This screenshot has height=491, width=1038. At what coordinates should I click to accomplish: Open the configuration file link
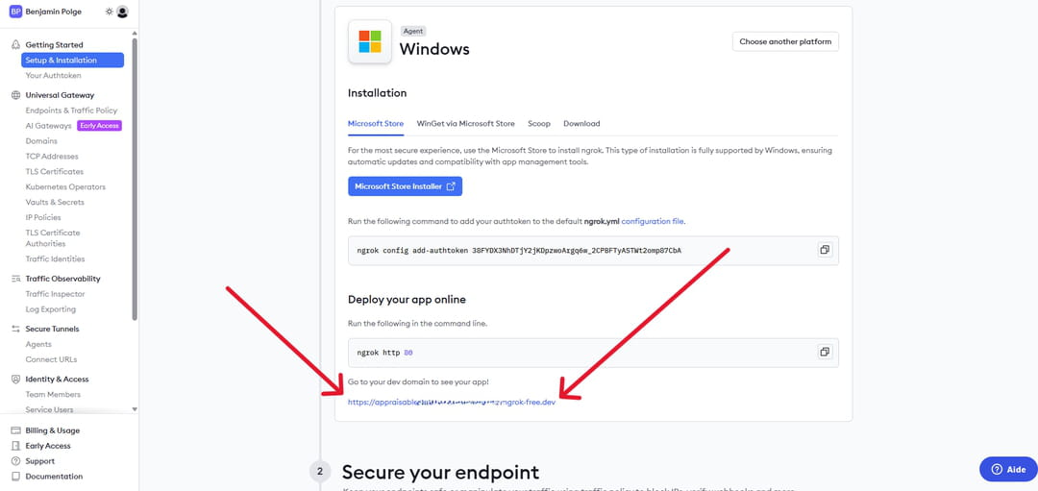(652, 221)
